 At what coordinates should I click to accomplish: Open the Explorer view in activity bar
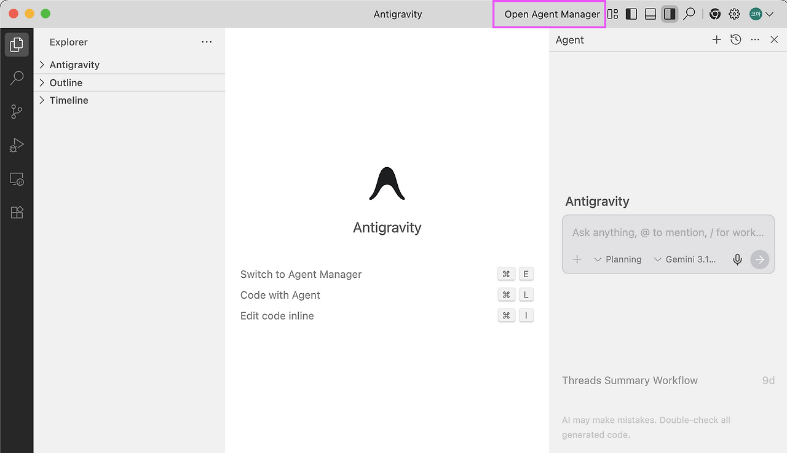[17, 44]
